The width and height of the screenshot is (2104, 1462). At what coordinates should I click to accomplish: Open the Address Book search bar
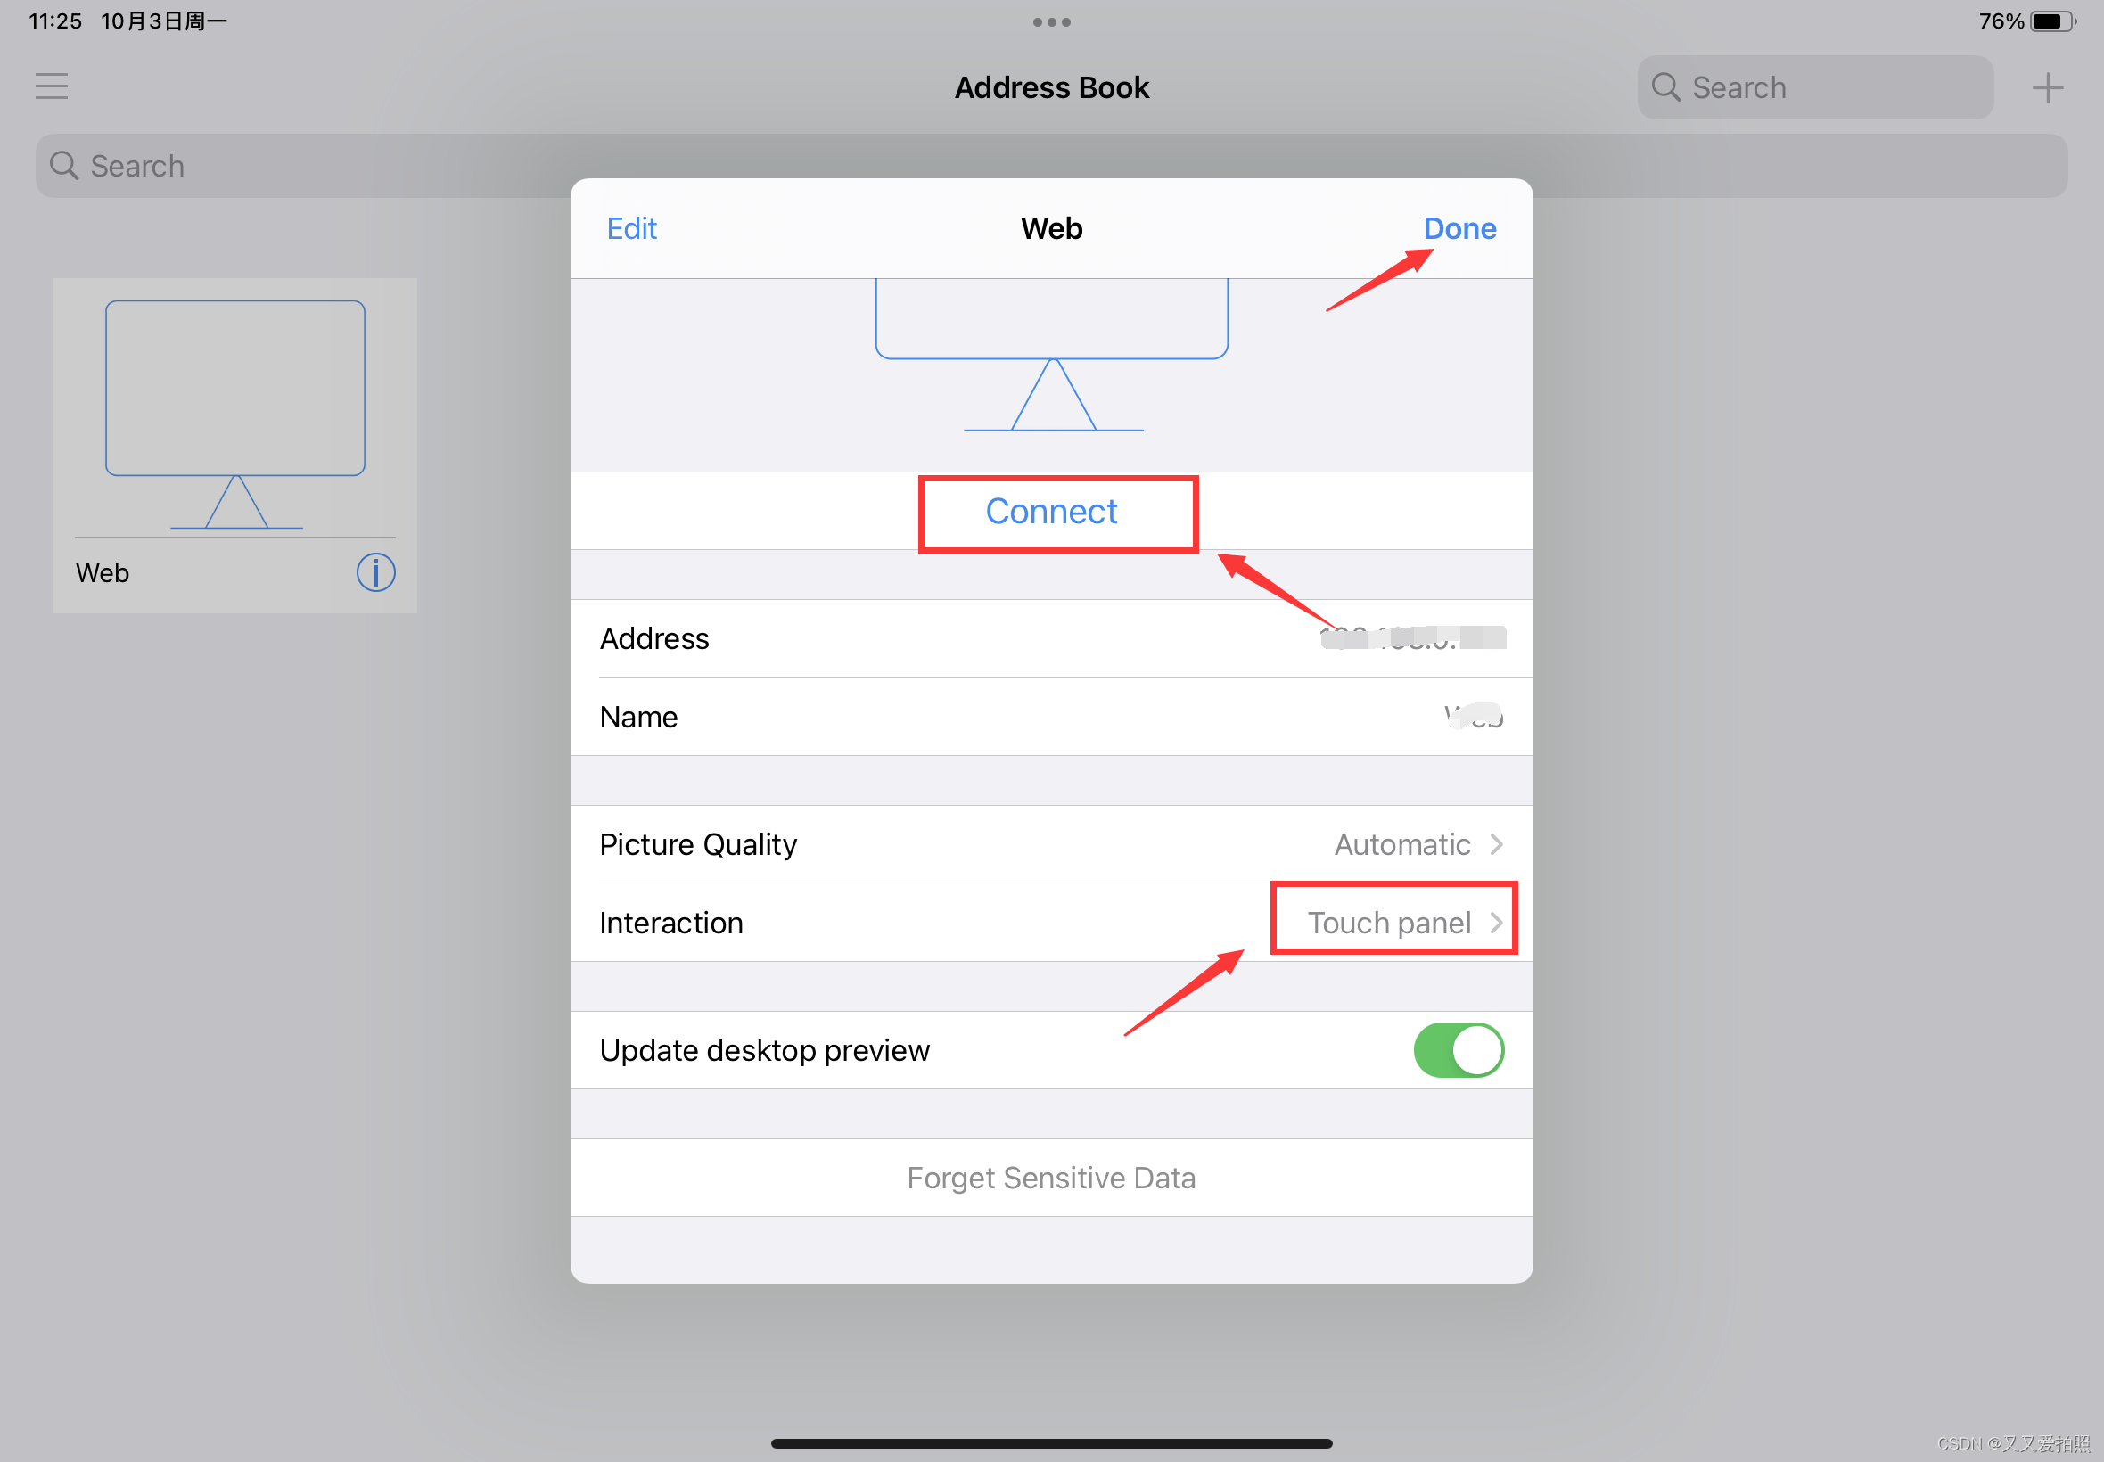click(x=1050, y=165)
